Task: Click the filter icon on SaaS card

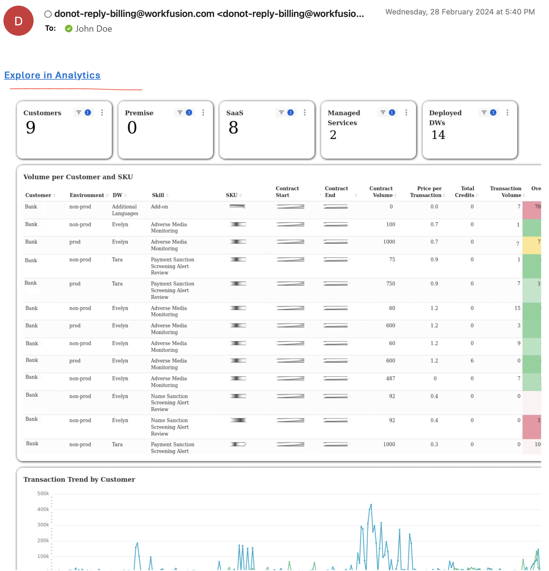Action: click(x=281, y=113)
